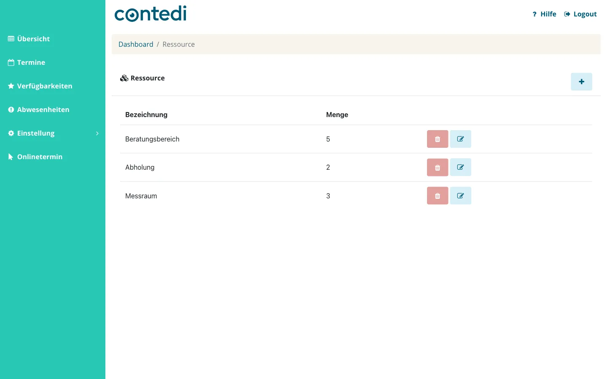Image resolution: width=607 pixels, height=379 pixels.
Task: Open the Onlinetermin page
Action: 35,157
